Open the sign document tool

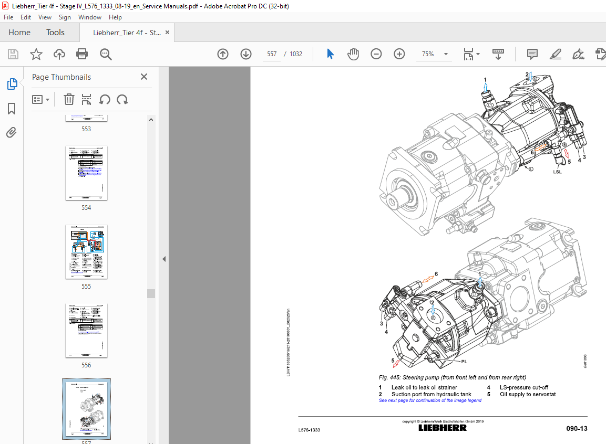(x=578, y=54)
